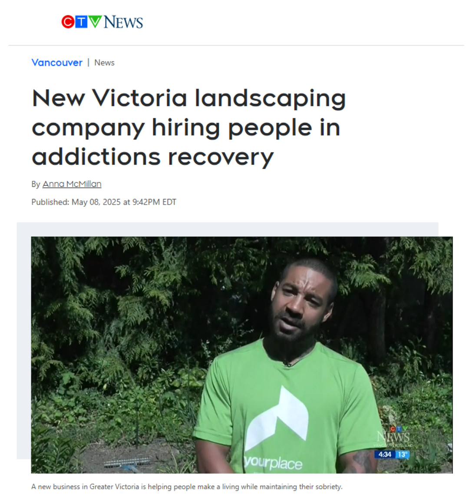Click the CTV News watermark in the video
Image resolution: width=469 pixels, height=504 pixels.
tap(393, 437)
